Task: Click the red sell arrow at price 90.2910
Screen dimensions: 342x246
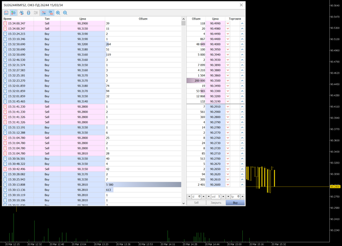Action: [x=228, y=106]
